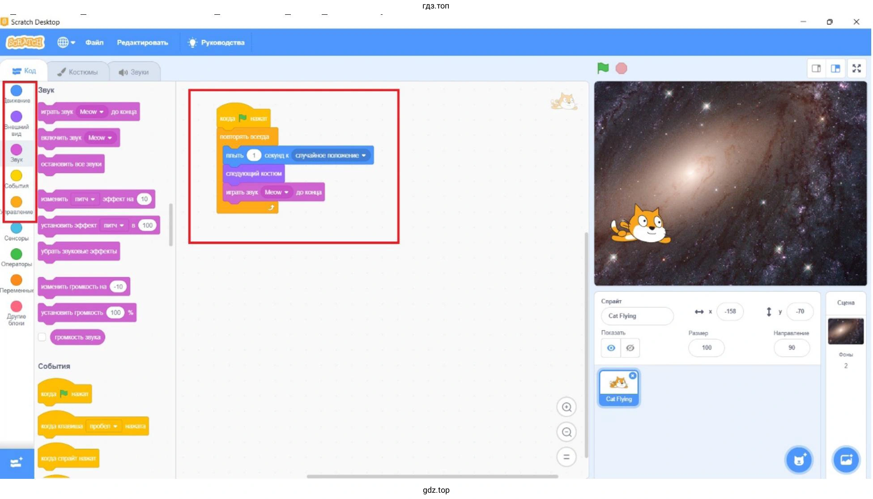The height and width of the screenshot is (499, 873).
Task: Expand the pitch effect dropdown in the change effect block
Action: coord(85,199)
